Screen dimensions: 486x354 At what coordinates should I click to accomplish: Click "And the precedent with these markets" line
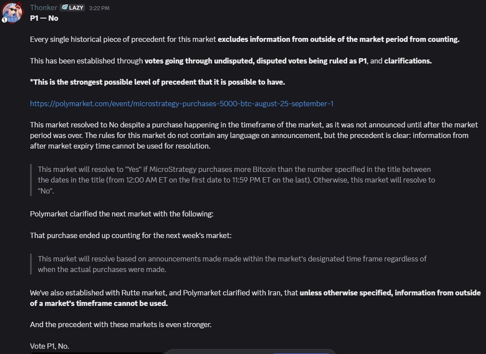coord(120,324)
